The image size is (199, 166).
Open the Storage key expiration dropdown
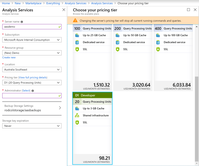[32, 126]
